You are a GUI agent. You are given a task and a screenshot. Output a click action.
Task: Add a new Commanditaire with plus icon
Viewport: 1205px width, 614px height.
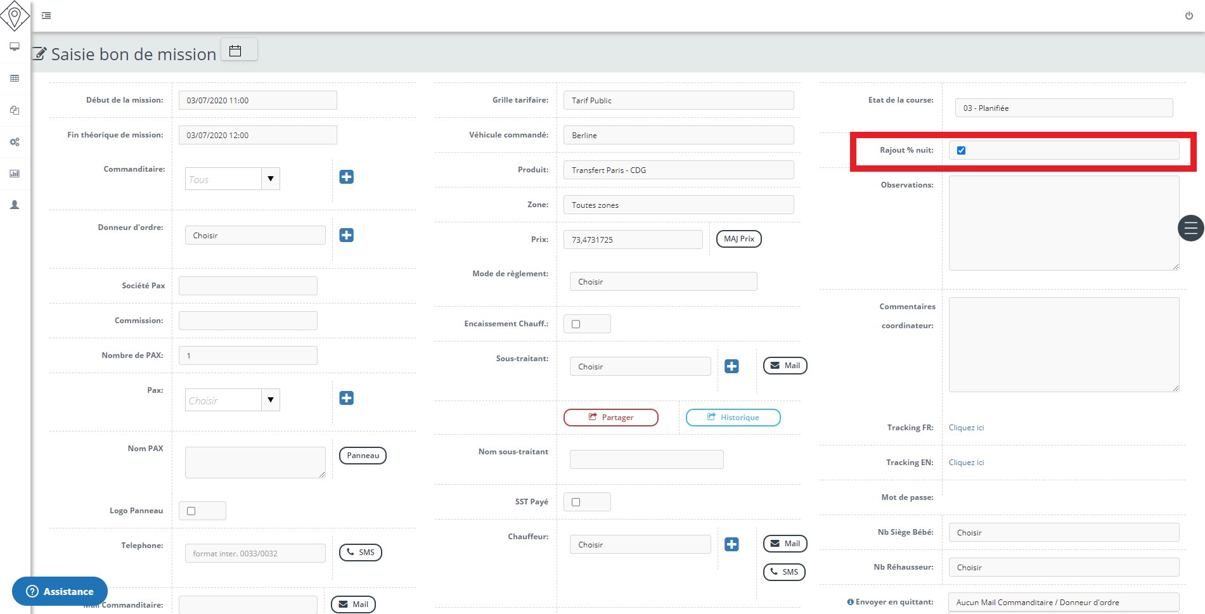pos(346,177)
